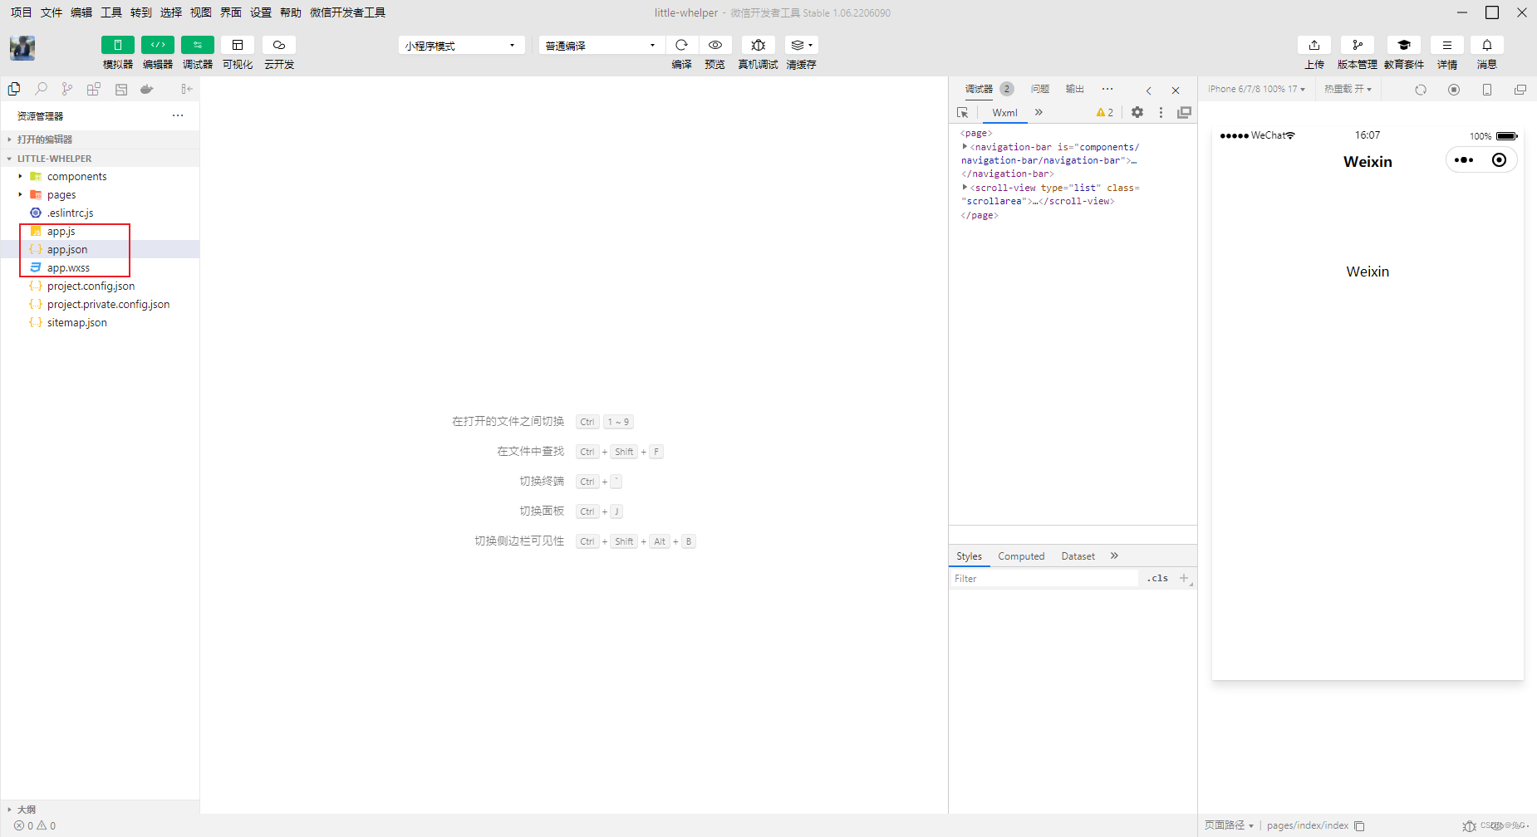Viewport: 1537px width, 837px height.
Task: Open the 资源管理器 more actions ellipsis
Action: [x=178, y=115]
